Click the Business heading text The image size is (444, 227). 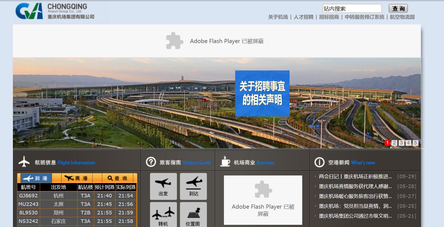[x=266, y=163]
